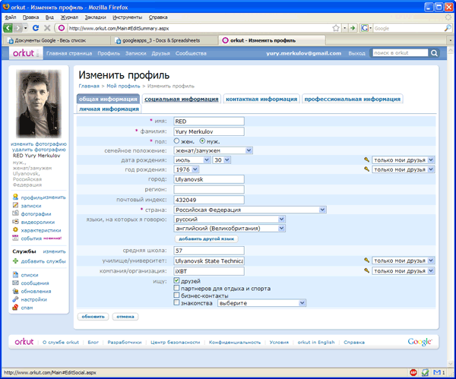This screenshot has width=456, height=379.
Task: Switch to Документы Google browser tab
Action: 56,40
